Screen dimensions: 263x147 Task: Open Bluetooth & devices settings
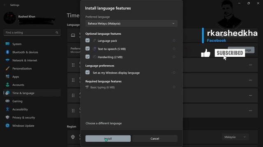pyautogui.click(x=32, y=52)
